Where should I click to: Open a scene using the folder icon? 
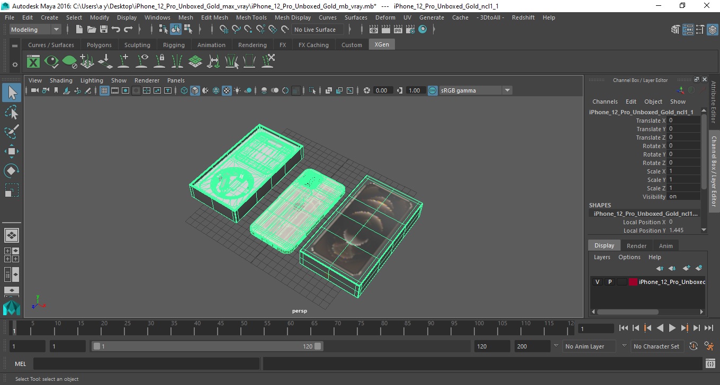click(x=92, y=30)
